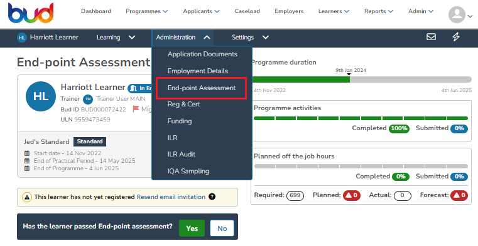Screen dimensions: 478x246
Task: Click the Planned off the job hours bar
Action: click(361, 166)
